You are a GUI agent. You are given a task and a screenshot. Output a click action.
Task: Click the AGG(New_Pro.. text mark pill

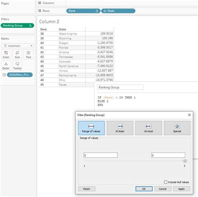[x=20, y=75]
